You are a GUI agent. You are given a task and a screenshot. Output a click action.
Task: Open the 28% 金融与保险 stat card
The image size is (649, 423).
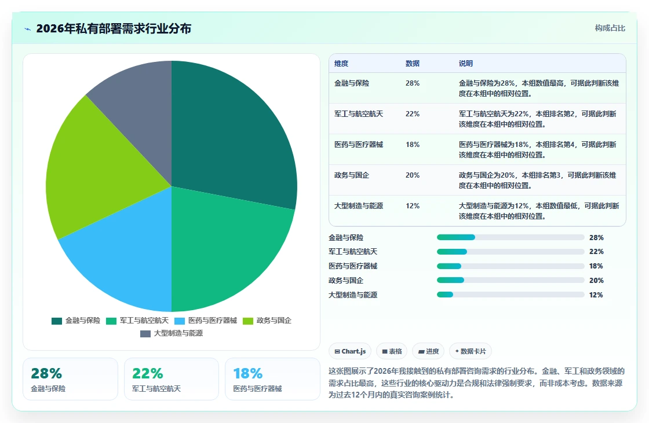point(70,379)
